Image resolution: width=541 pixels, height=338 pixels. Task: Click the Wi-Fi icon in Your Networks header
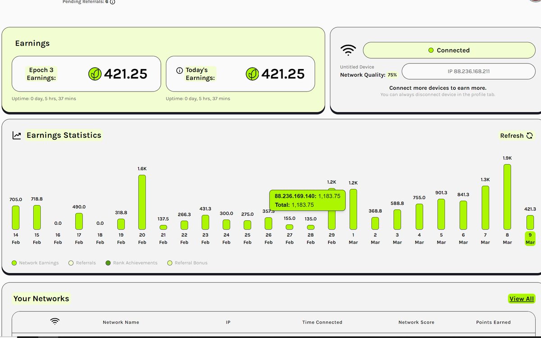[55, 321]
